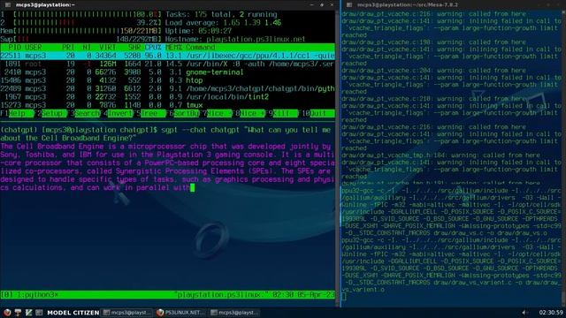Viewport: 566px width, 318px height.
Task: Click the Uptime: 05:09:27 text
Action: 198,31
